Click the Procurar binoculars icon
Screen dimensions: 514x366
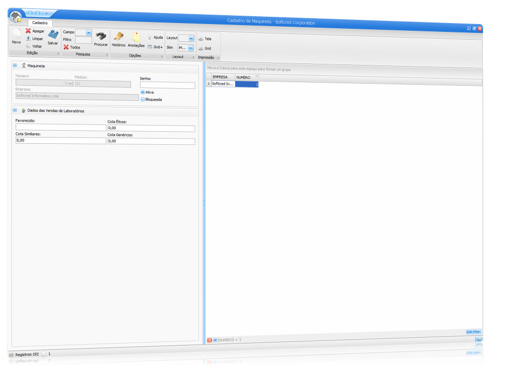100,36
